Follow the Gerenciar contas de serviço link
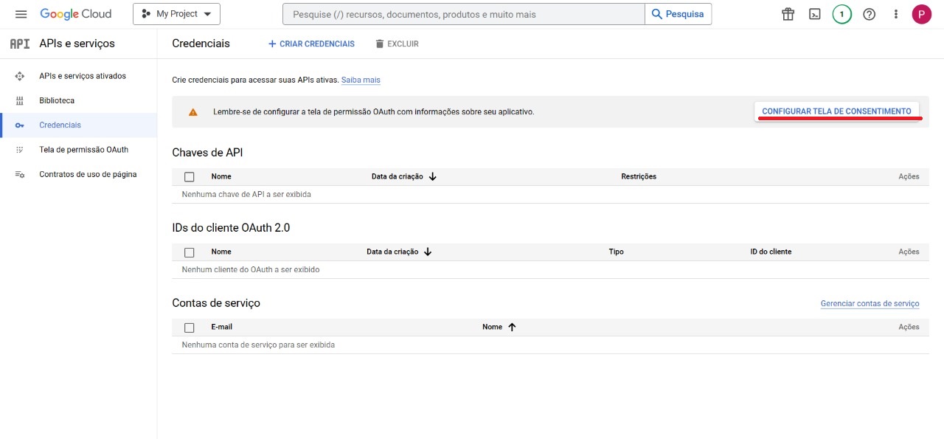944x439 pixels. (x=870, y=303)
